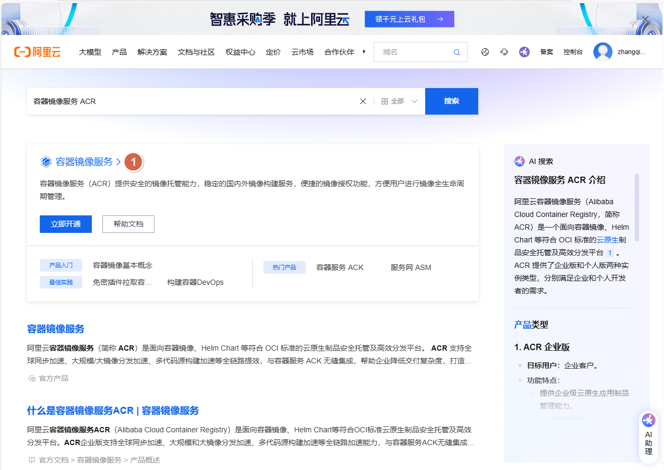Viewport: 664px width, 470px height.
Task: Close the top promotional banner
Action: pyautogui.click(x=645, y=19)
